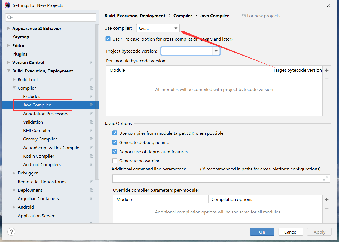Open the Keymap settings page

(21, 37)
